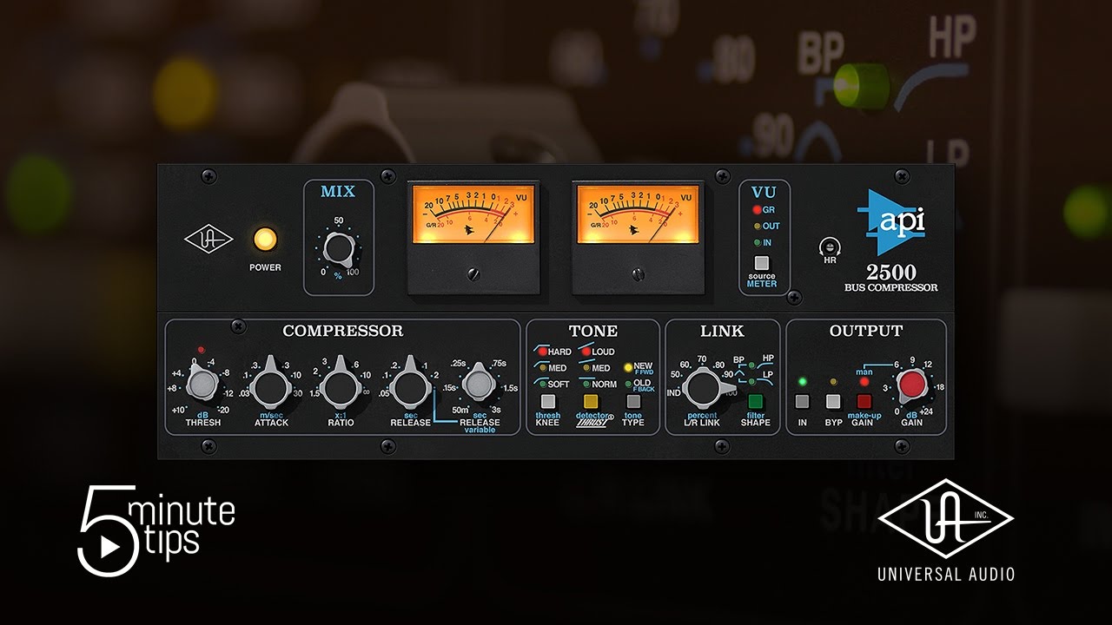
Task: Click the MIX section title
Action: coord(338,192)
